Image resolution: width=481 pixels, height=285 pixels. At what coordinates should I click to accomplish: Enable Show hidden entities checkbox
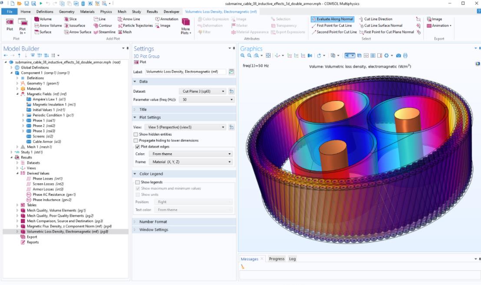pyautogui.click(x=136, y=134)
